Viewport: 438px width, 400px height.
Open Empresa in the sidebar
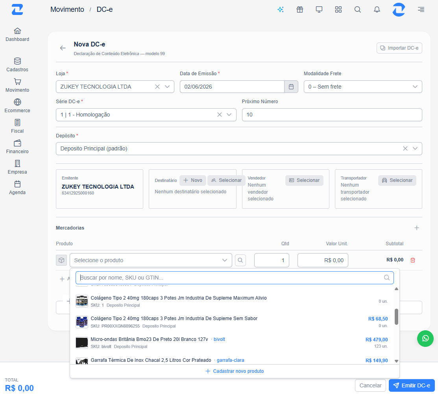pyautogui.click(x=17, y=167)
